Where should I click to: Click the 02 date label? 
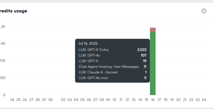[x=63, y=100]
